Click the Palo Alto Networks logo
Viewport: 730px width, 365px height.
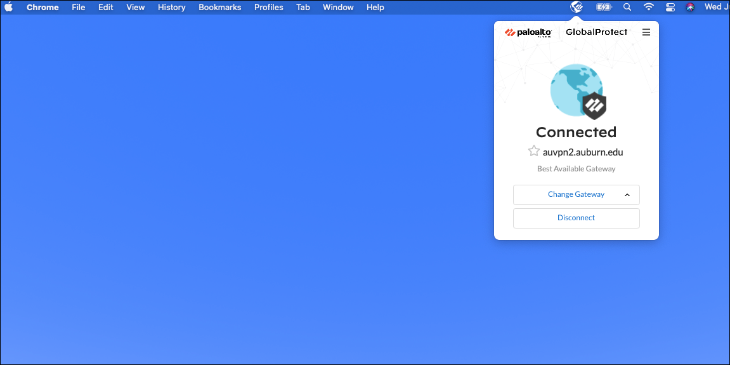click(528, 32)
